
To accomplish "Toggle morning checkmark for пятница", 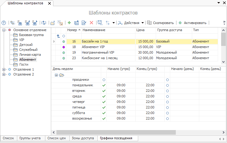I will click(104, 108).
